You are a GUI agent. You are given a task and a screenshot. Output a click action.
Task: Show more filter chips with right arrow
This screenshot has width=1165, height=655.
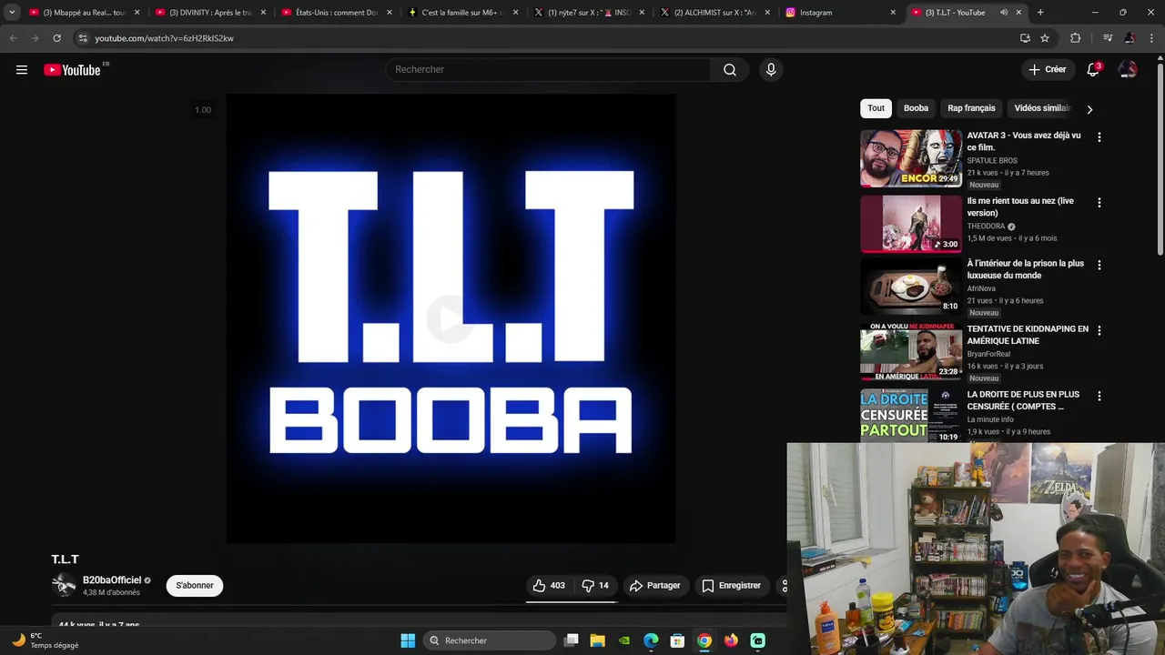pyautogui.click(x=1089, y=109)
